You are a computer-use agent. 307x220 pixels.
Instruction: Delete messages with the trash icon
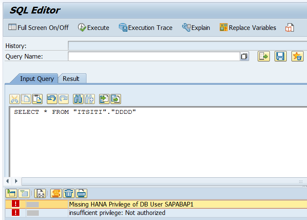point(68,193)
